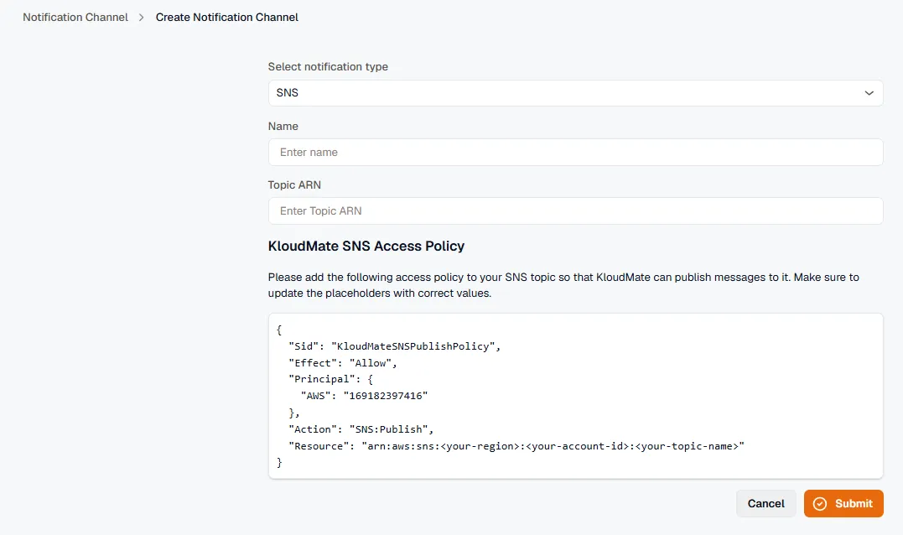Select the "Effect": "Allow" line
Viewport: 903px width, 535px height.
[343, 363]
